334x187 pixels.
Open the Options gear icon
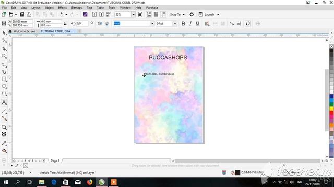pos(192,15)
